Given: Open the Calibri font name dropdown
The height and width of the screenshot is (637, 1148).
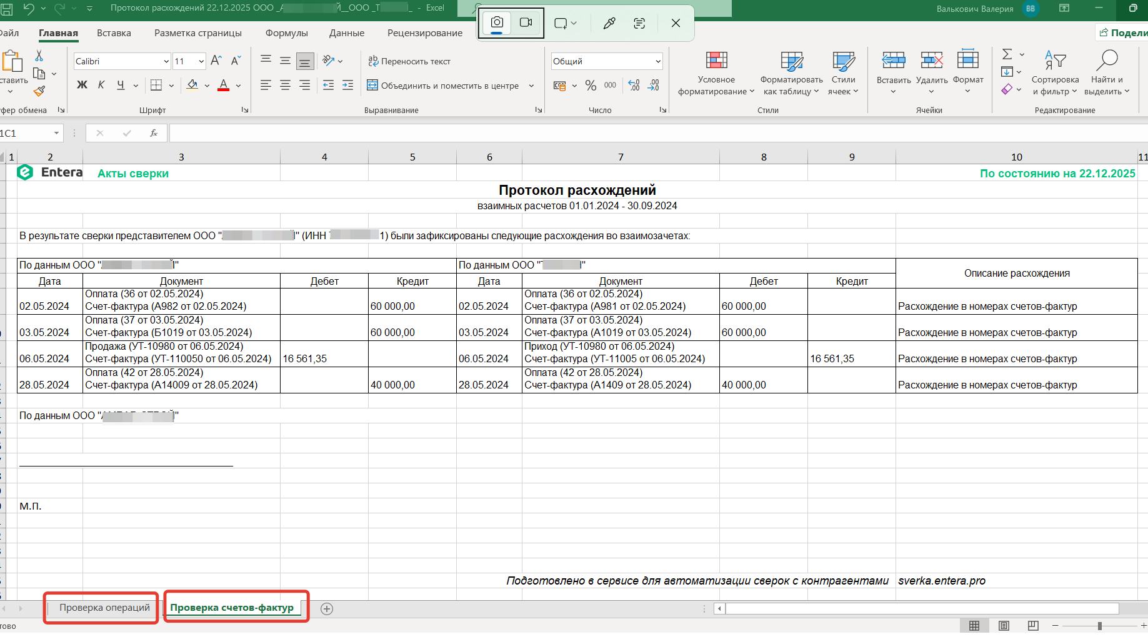Looking at the screenshot, I should (x=166, y=61).
